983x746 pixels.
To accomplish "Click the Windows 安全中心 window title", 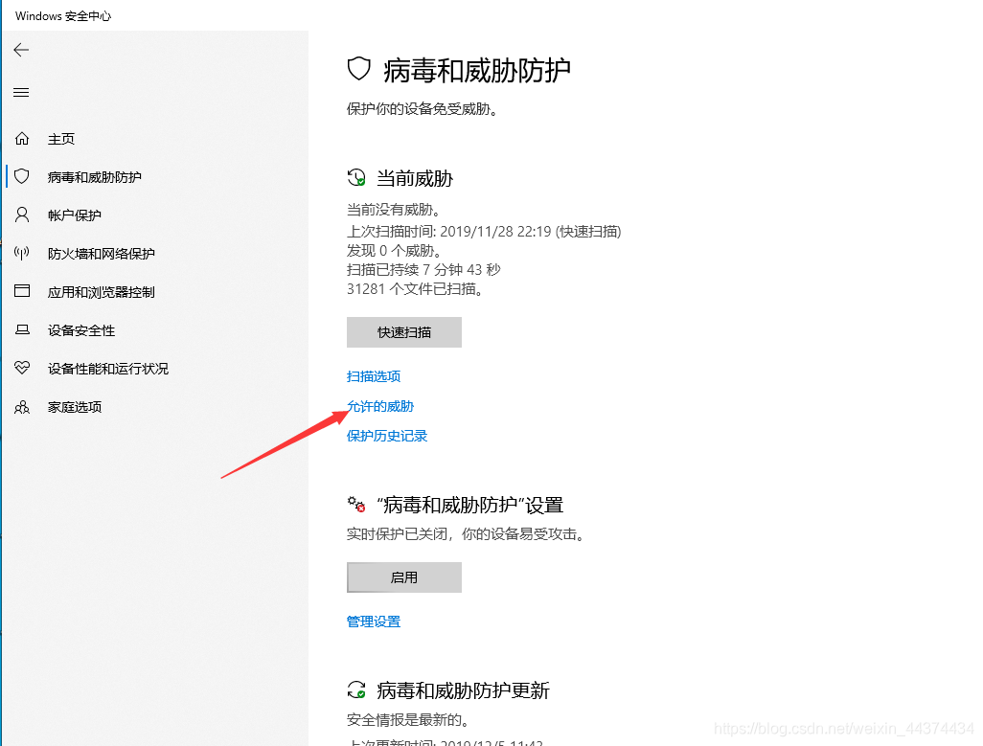I will click(63, 15).
